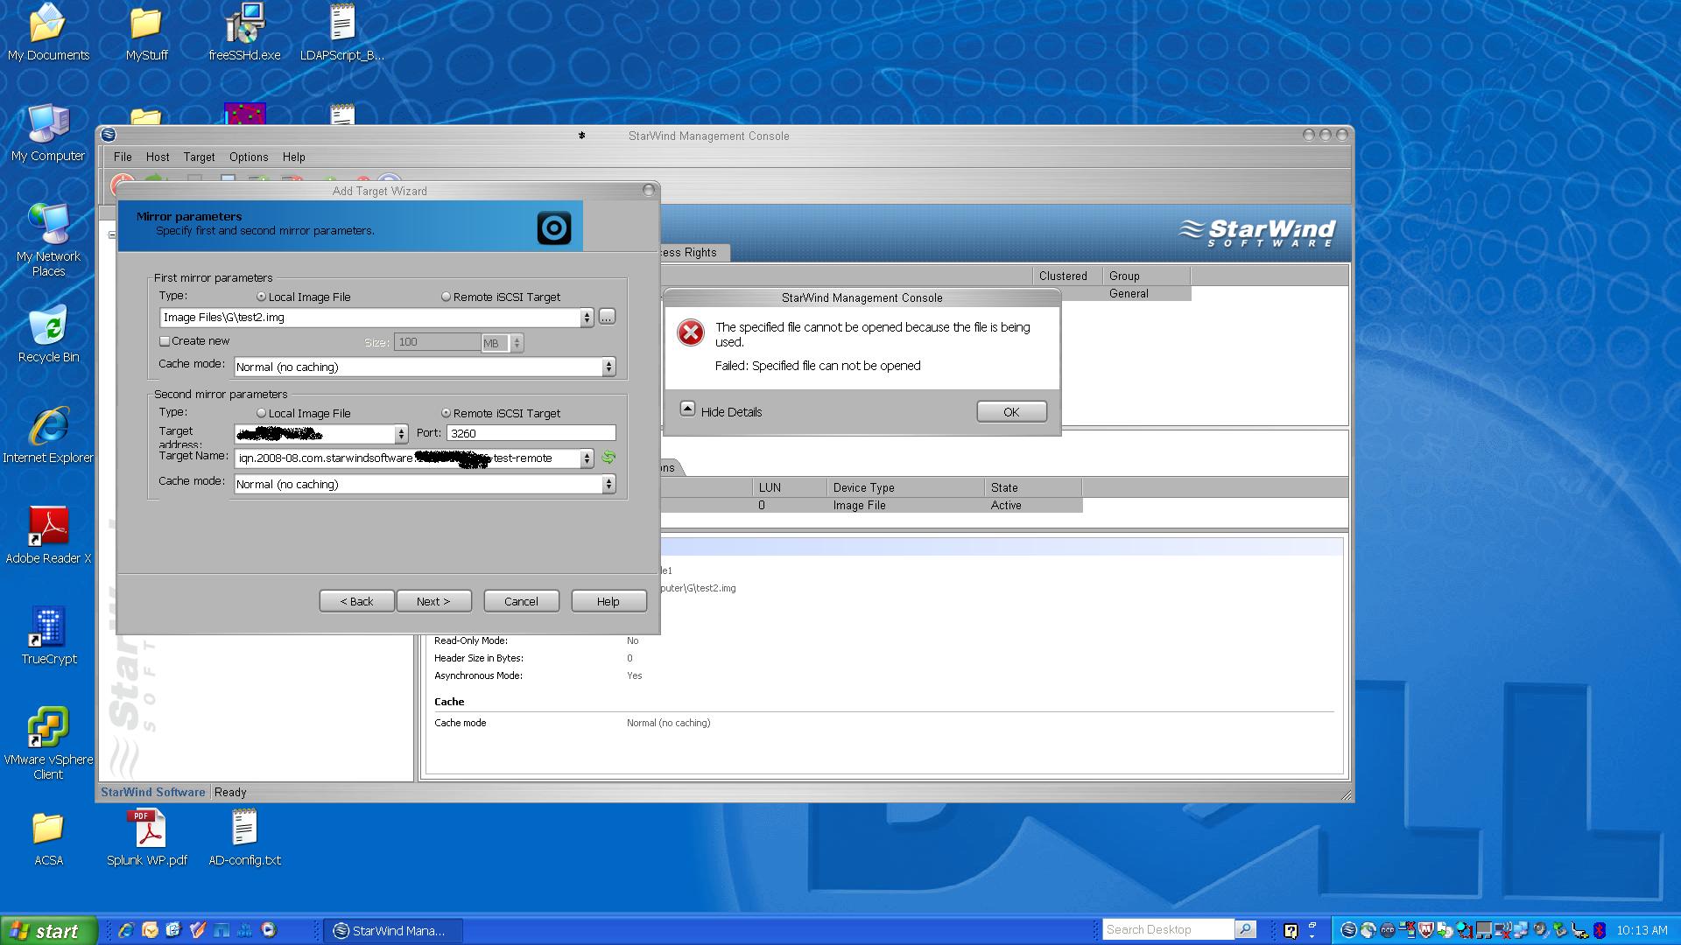The height and width of the screenshot is (945, 1681).
Task: Open My Network Places icon
Action: 48,241
